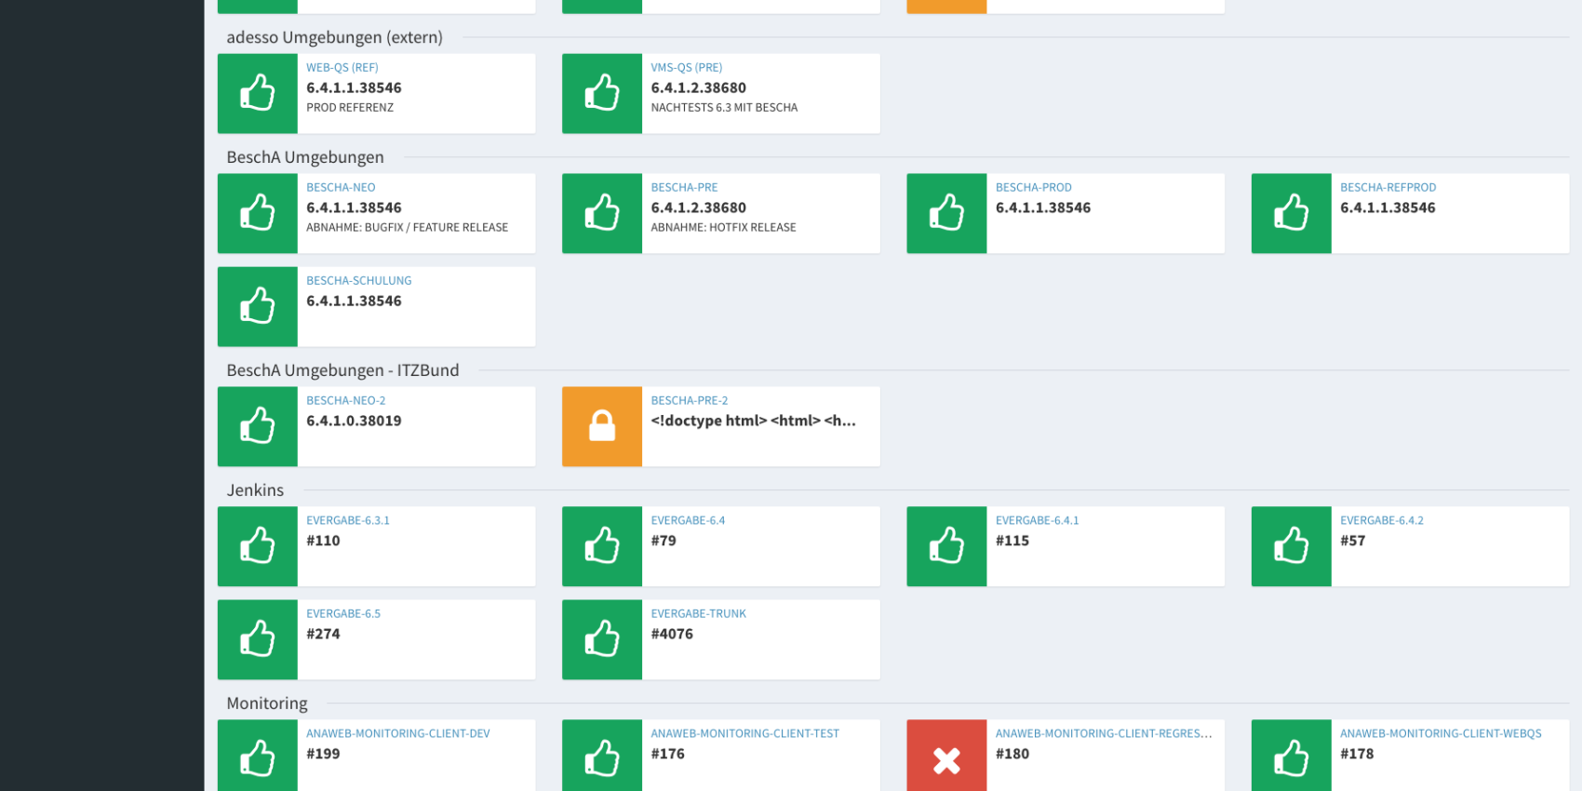Click the 'Monitoring' section heading
The height and width of the screenshot is (791, 1582).
(267, 704)
